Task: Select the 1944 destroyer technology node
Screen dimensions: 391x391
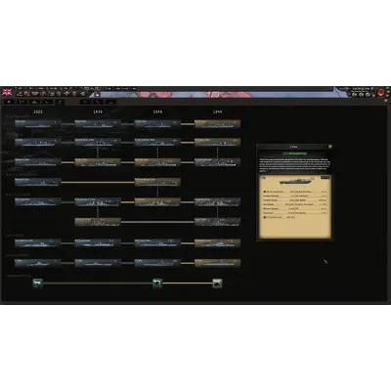Action: click(217, 124)
